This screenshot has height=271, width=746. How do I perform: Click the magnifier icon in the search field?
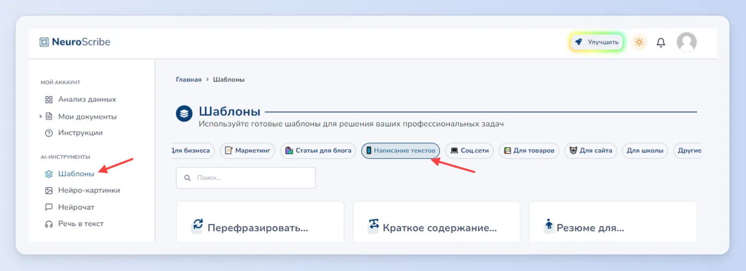tap(187, 178)
